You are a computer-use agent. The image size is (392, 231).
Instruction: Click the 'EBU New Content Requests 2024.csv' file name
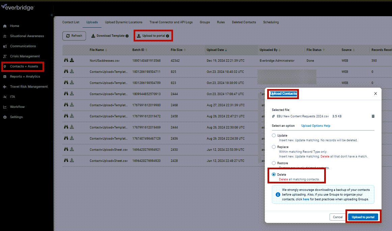tap(303, 116)
